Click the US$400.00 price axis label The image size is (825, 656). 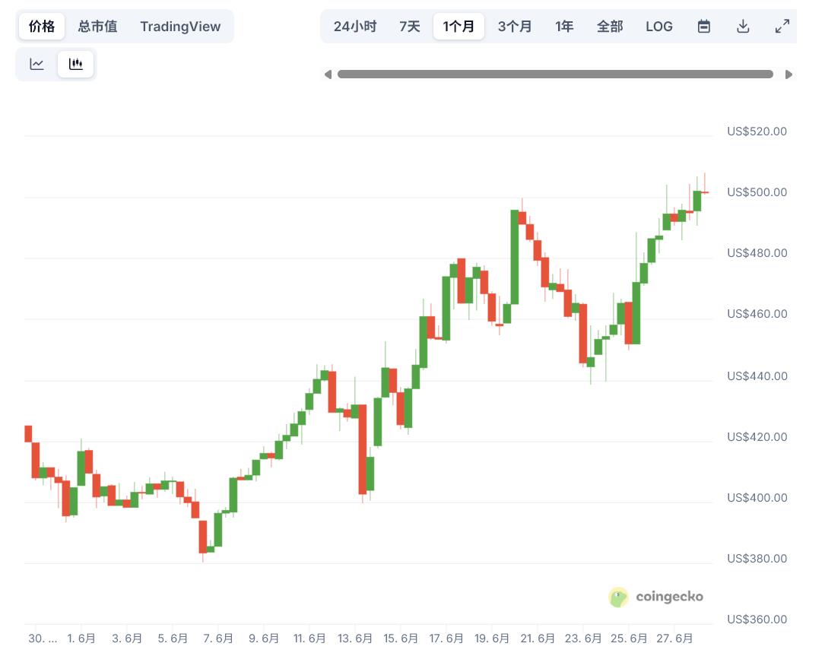coord(757,498)
